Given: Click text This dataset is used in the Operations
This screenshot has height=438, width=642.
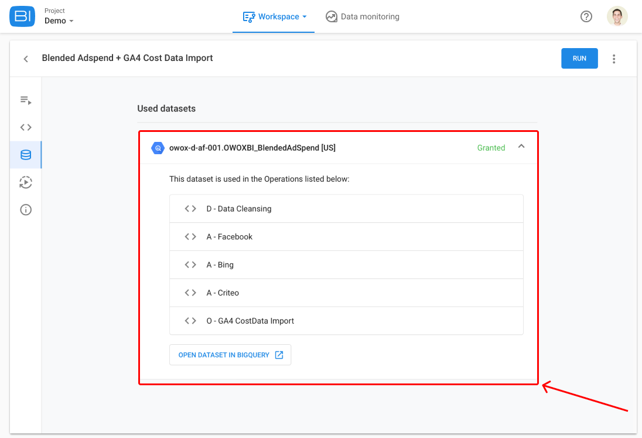Looking at the screenshot, I should pyautogui.click(x=259, y=179).
